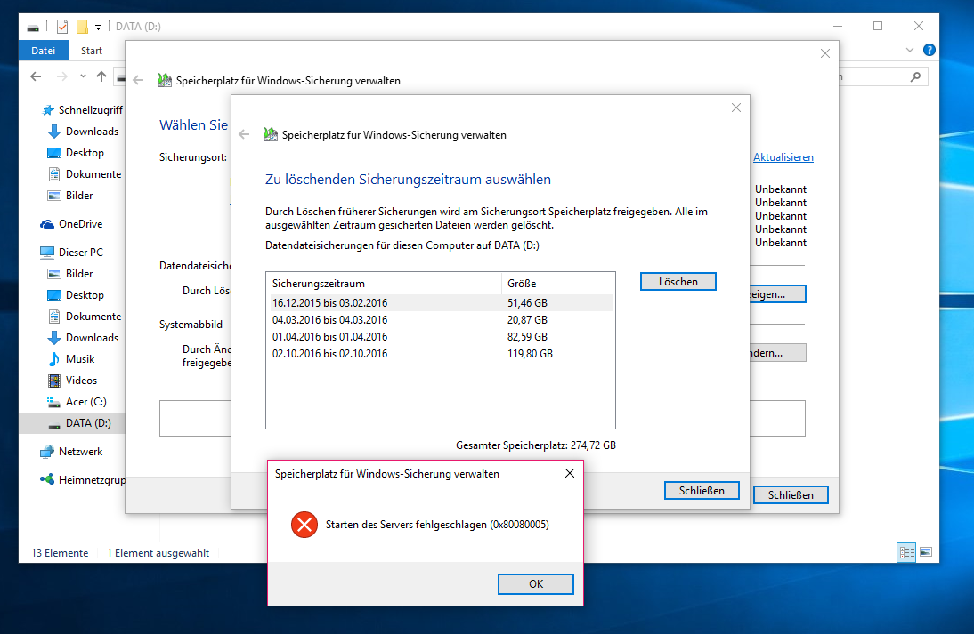Open the Datei tab

44,51
